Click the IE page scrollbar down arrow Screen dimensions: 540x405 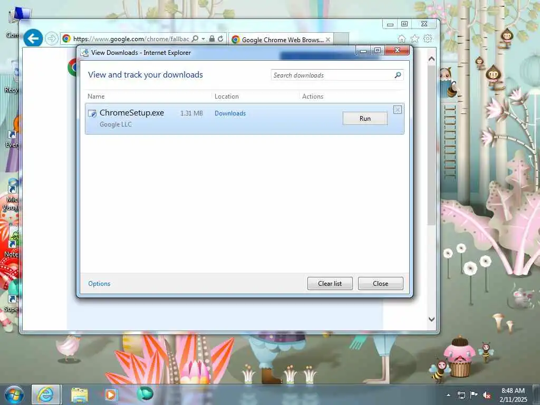(x=431, y=319)
